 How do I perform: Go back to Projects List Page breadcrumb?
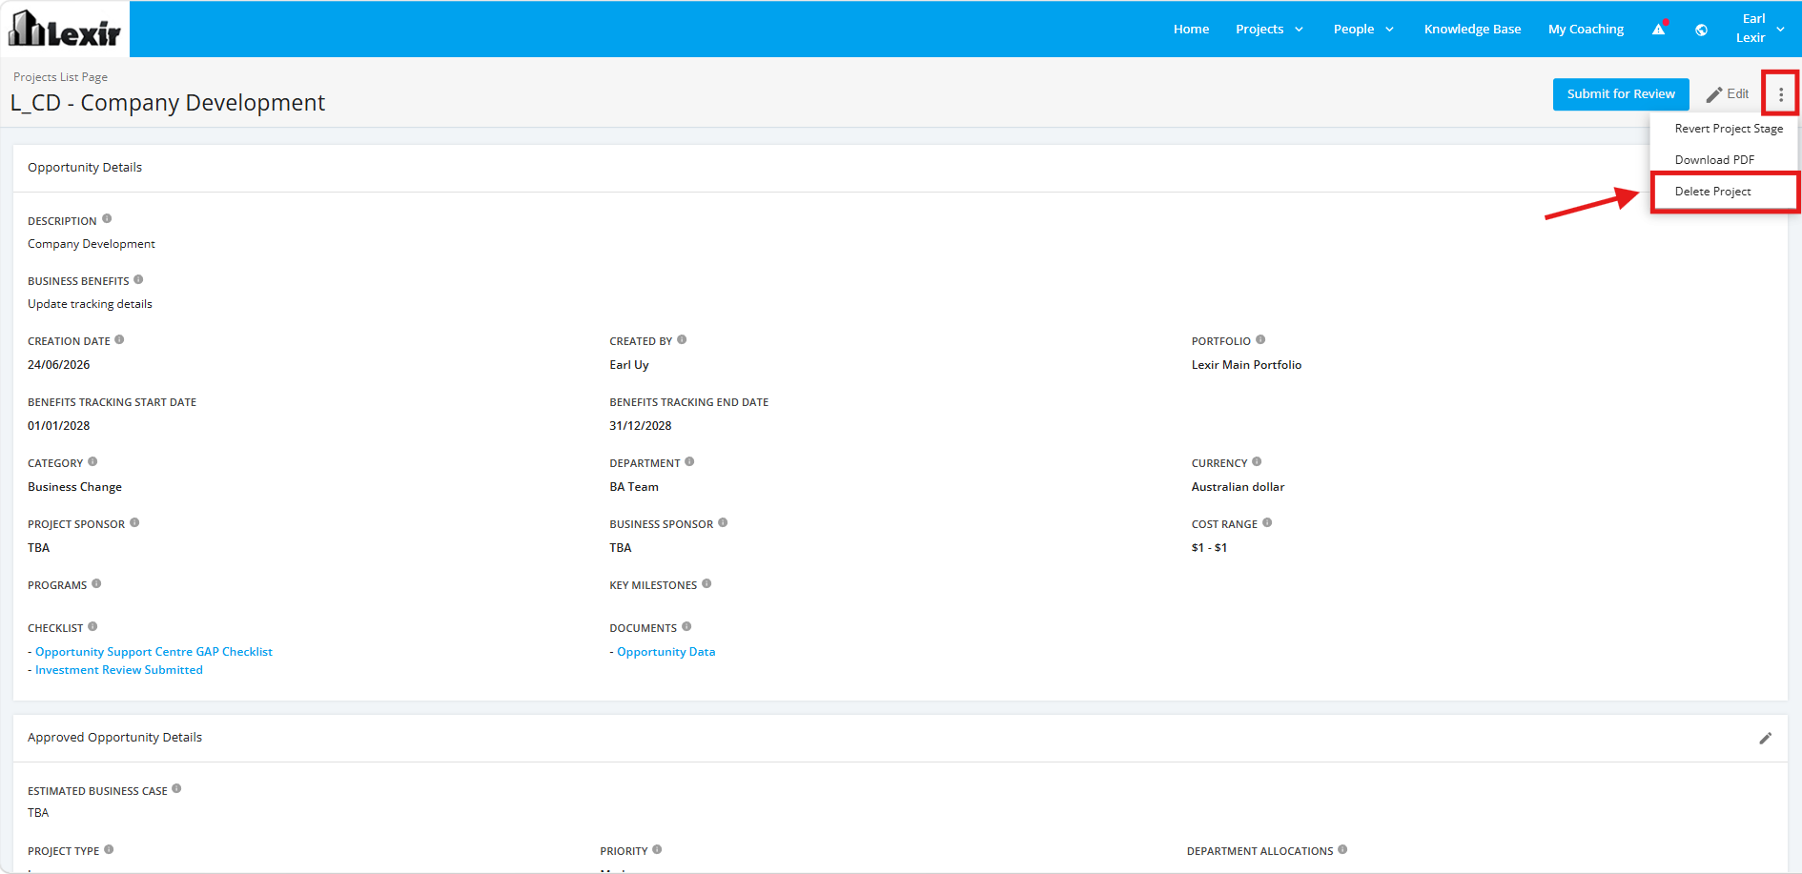tap(60, 77)
